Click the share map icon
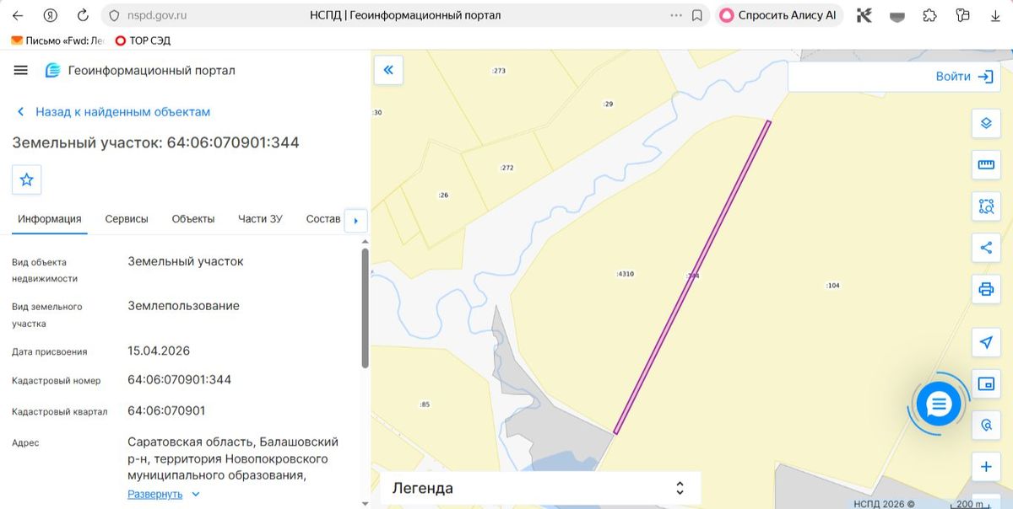 tap(986, 247)
